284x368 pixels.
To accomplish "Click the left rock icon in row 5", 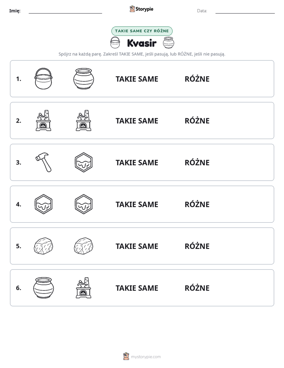I will [x=43, y=246].
